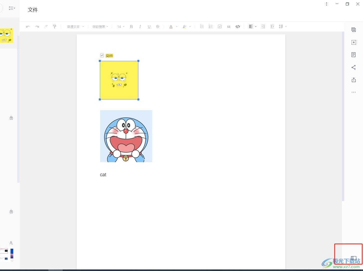Increase paragraph indent
The image size is (363, 271).
point(263,27)
